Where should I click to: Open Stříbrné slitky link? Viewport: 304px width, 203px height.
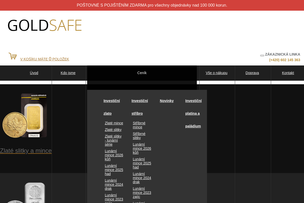click(139, 136)
